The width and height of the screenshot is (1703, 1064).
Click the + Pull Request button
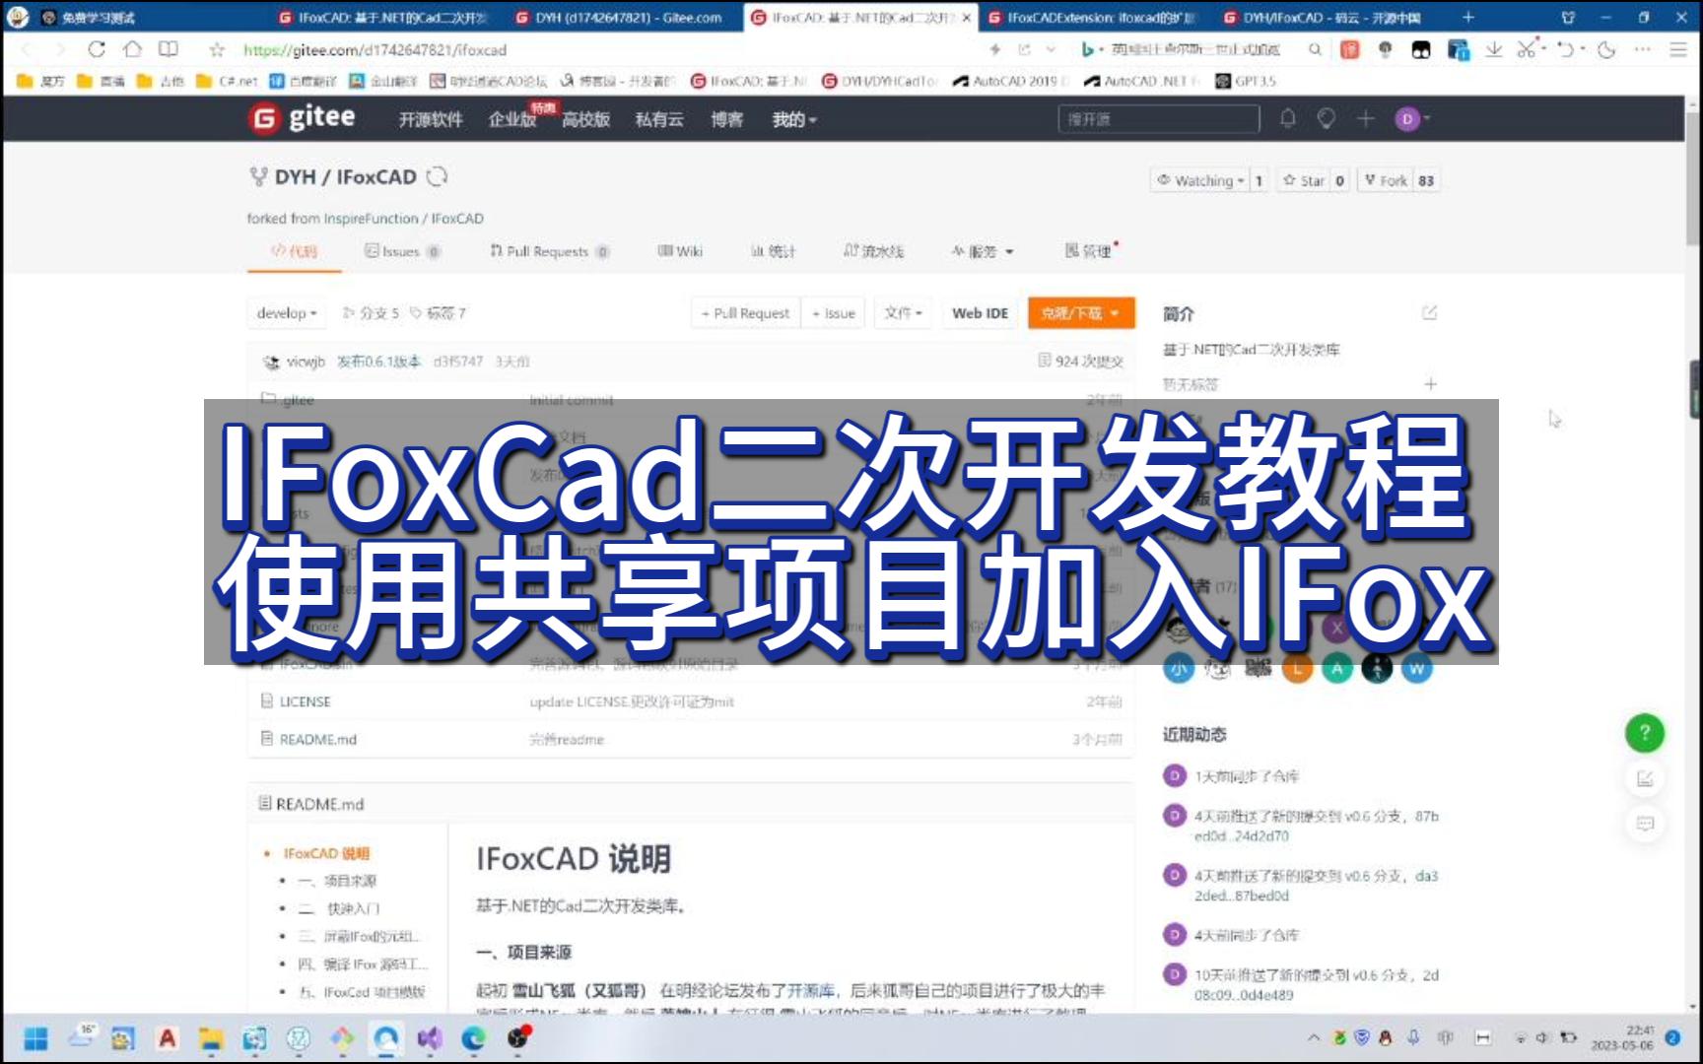coord(745,313)
